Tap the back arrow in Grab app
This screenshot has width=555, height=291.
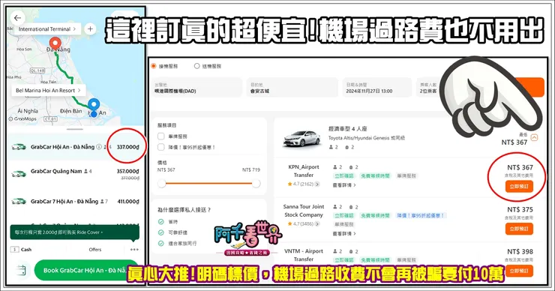coord(17,18)
